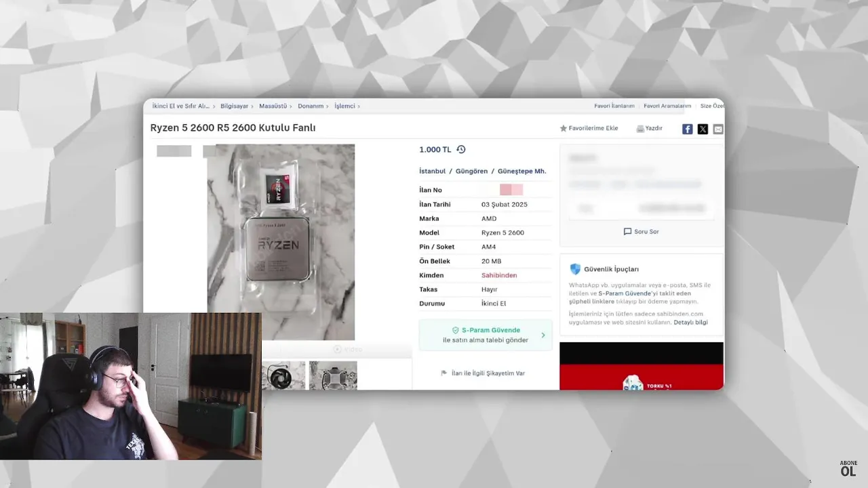Open the İkinci El ve Sıfır Alı... breadcrumb

point(180,106)
